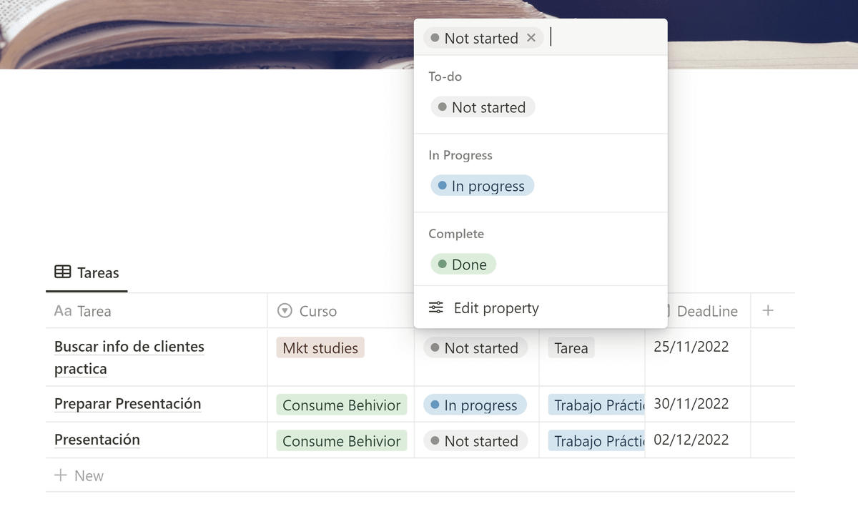Click the Curso column dropdown icon

(285, 311)
